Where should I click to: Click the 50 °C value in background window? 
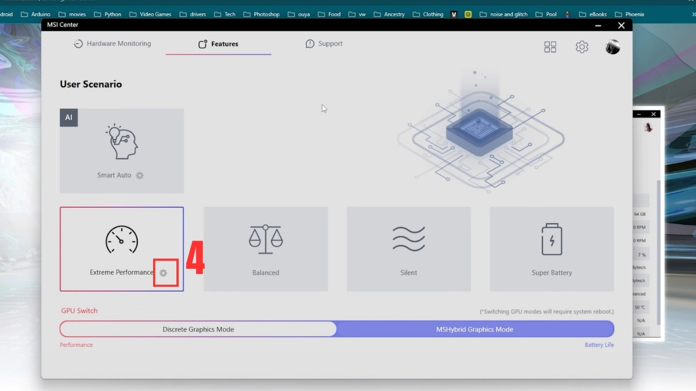pyautogui.click(x=640, y=308)
